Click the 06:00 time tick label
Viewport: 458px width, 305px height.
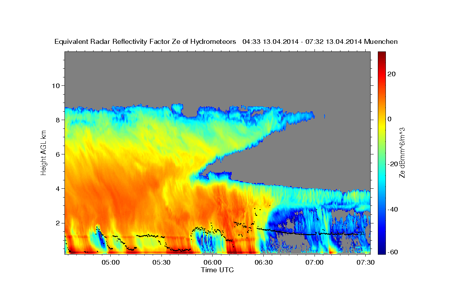click(x=213, y=262)
